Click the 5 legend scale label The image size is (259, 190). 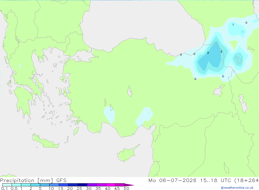[x=40, y=188]
